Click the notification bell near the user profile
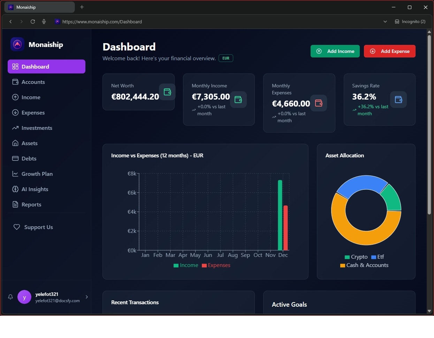434x338 pixels. [10, 297]
